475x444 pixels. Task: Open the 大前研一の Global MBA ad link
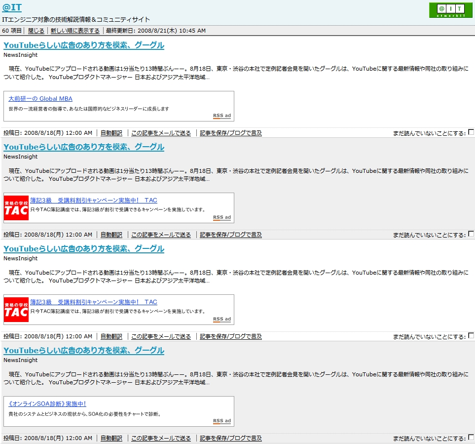click(x=40, y=99)
